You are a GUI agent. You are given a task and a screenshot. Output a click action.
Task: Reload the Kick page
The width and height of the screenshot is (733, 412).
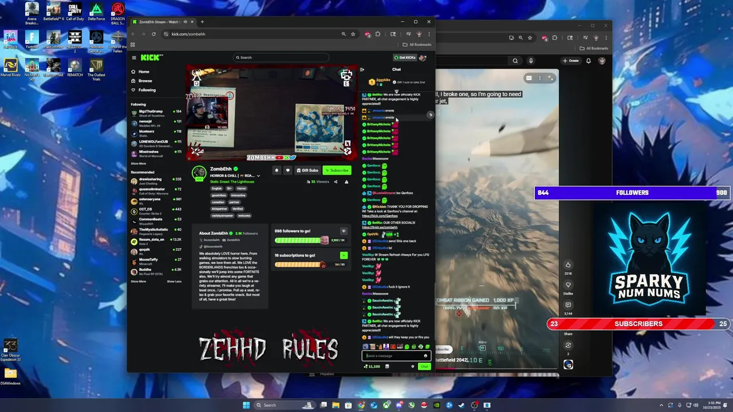click(153, 34)
